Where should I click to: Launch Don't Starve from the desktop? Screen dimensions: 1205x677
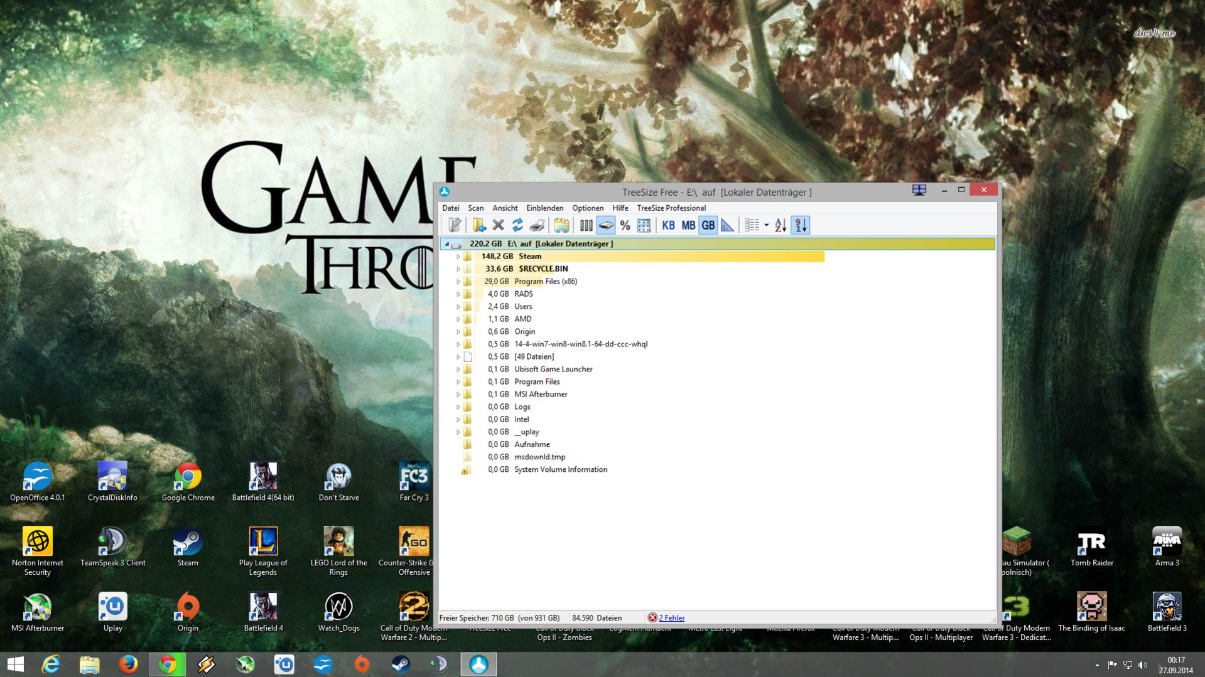[338, 482]
